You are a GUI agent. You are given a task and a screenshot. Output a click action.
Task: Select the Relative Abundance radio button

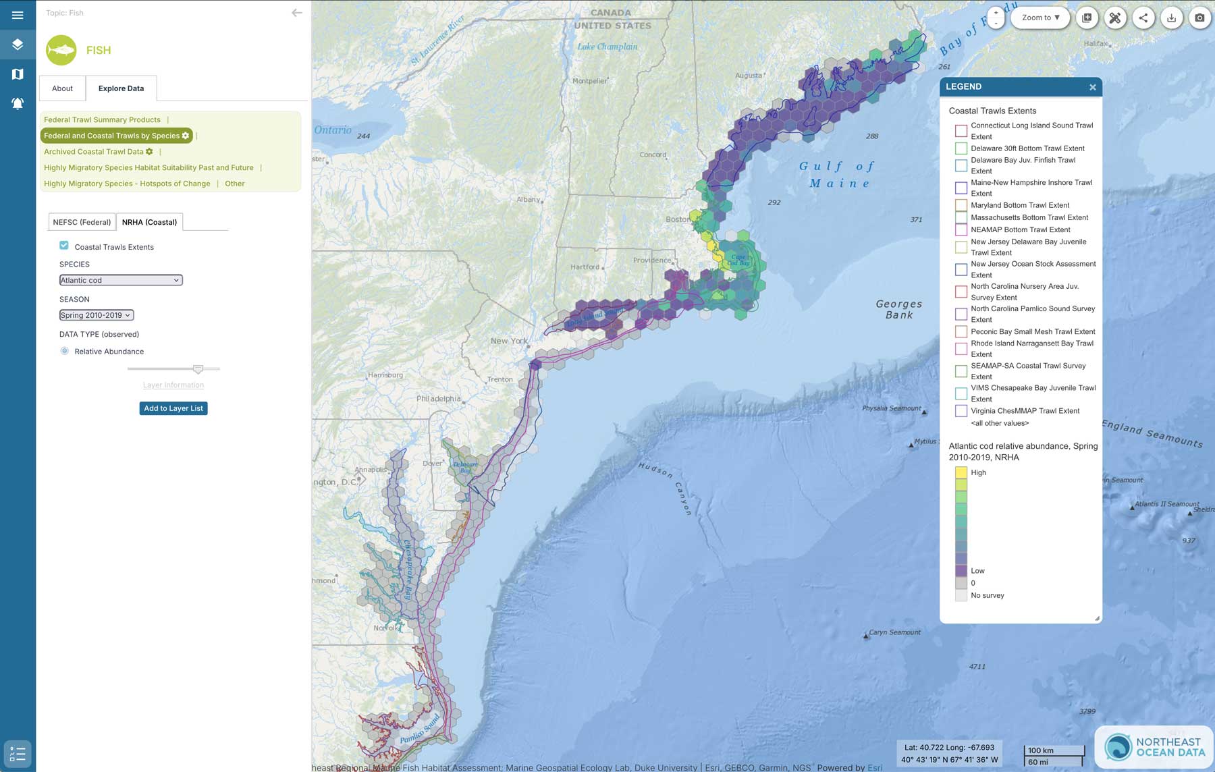point(65,351)
